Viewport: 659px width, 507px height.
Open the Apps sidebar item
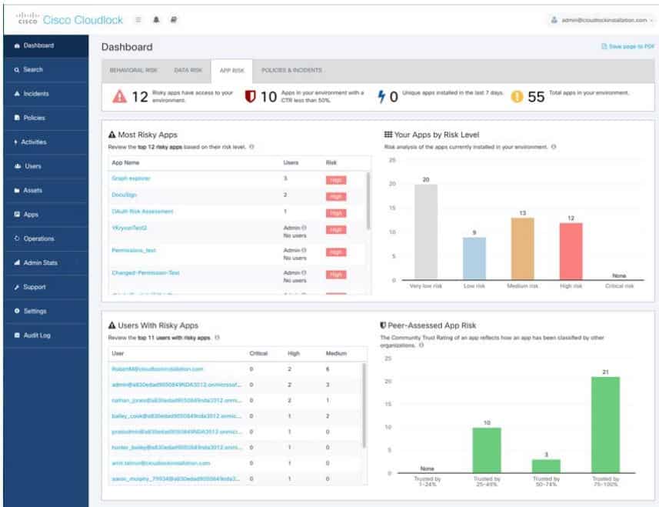pos(46,215)
